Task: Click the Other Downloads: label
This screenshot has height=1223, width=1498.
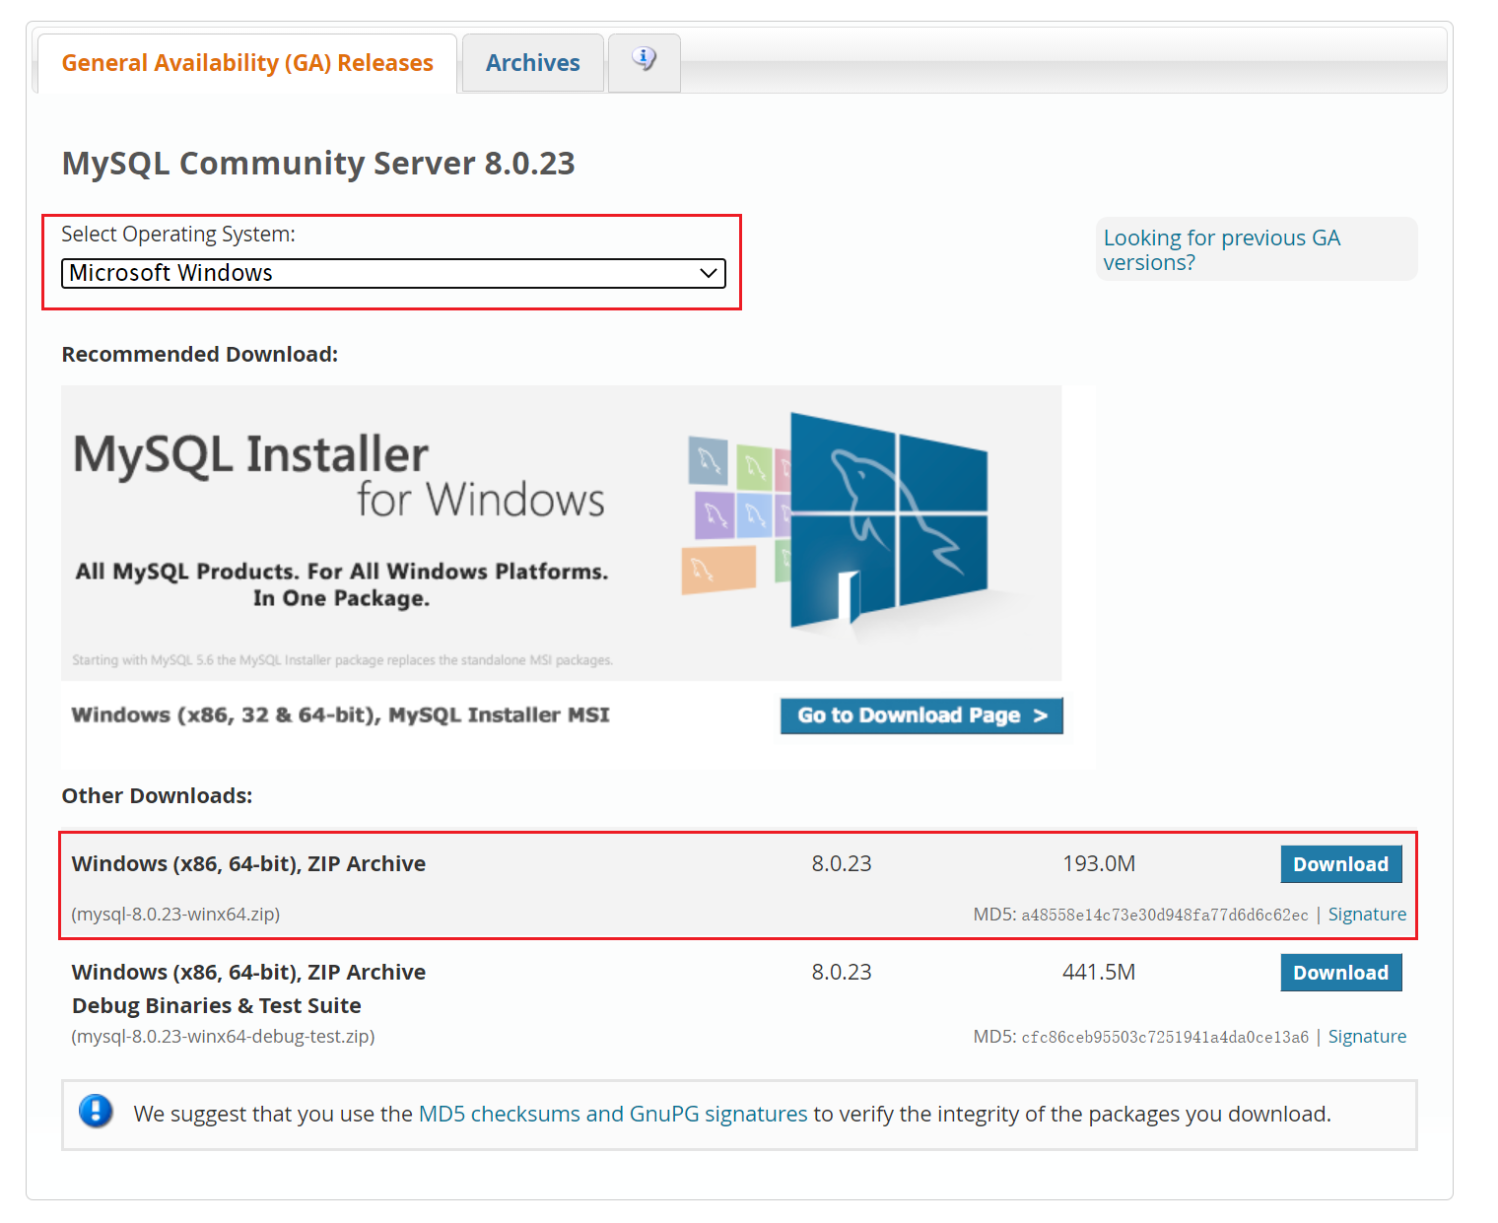Action: coord(158,796)
